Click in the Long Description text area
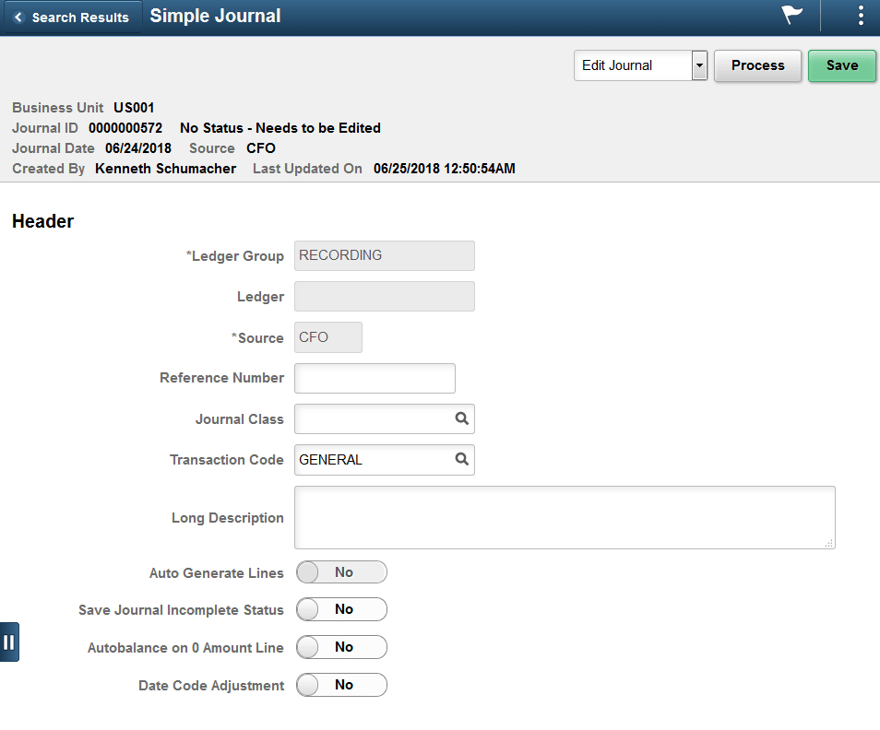The image size is (880, 730). (x=565, y=517)
